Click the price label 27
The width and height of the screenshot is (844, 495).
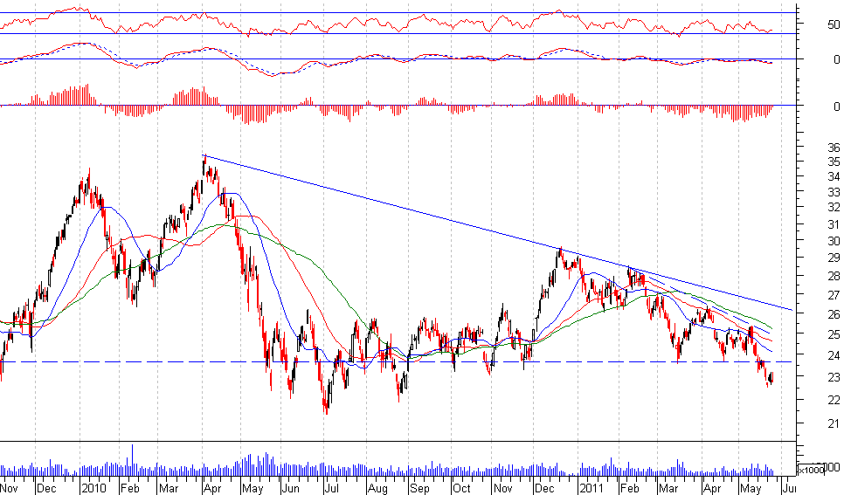tap(834, 295)
